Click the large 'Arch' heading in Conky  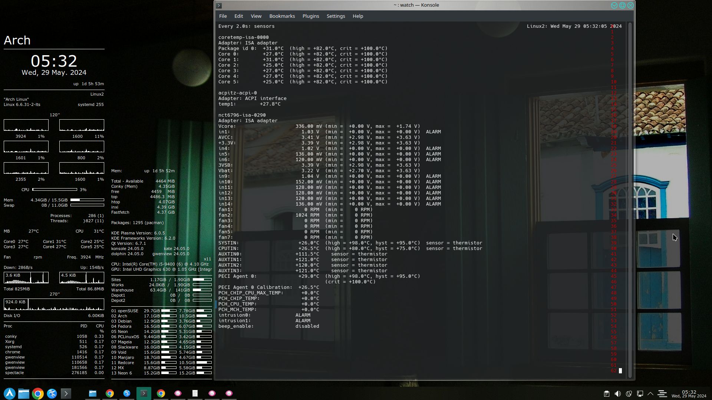tap(17, 40)
